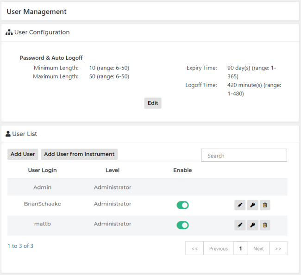Click the User Configuration hierarchy icon
Screen dimensions: 301x275
(9, 32)
